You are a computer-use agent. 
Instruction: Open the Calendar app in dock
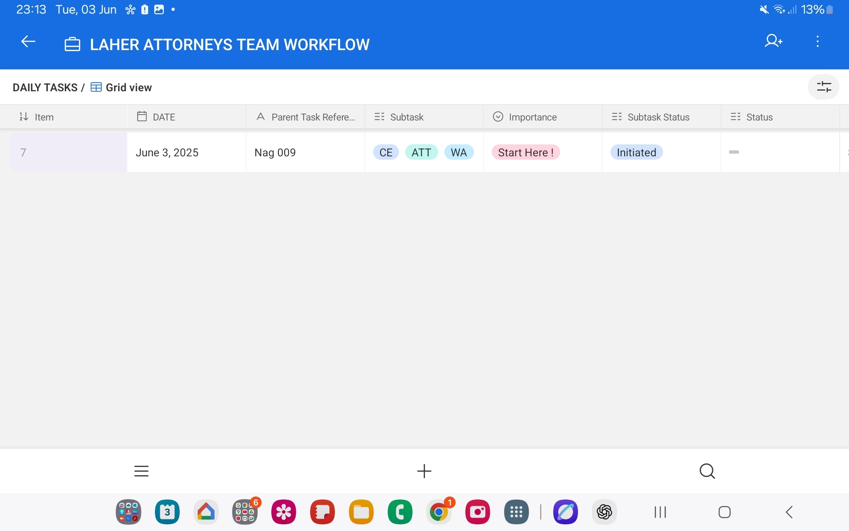coord(167,512)
